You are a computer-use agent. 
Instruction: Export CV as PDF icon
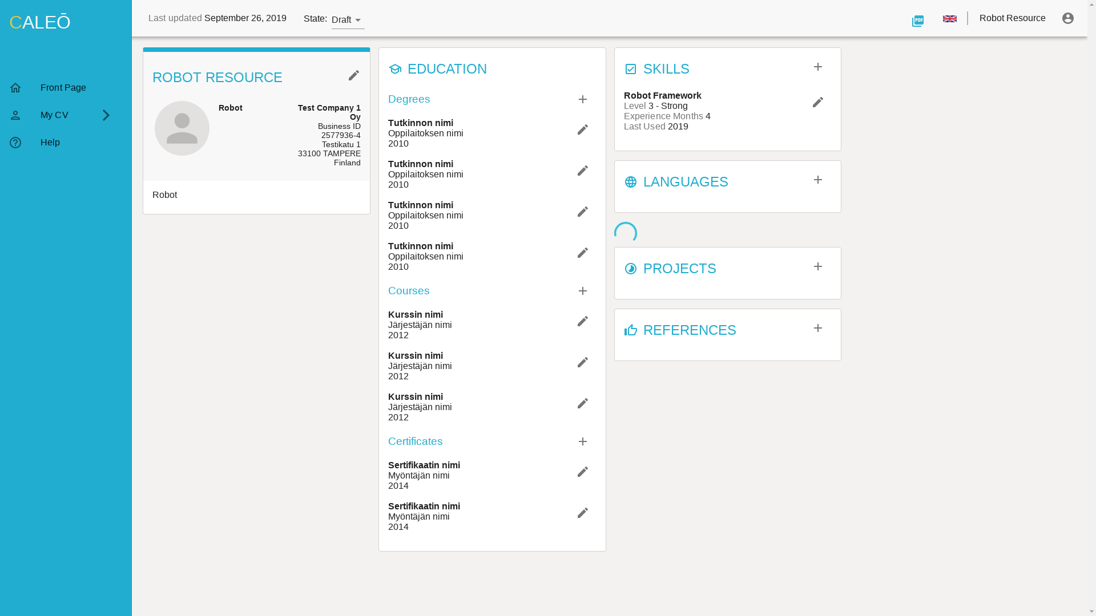click(917, 21)
